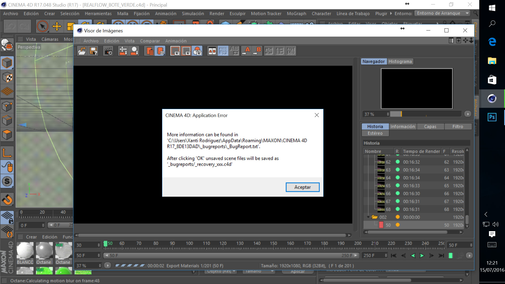Toggle the filter notebook icon in viewer toolbar
This screenshot has height=284, width=505.
[160, 51]
